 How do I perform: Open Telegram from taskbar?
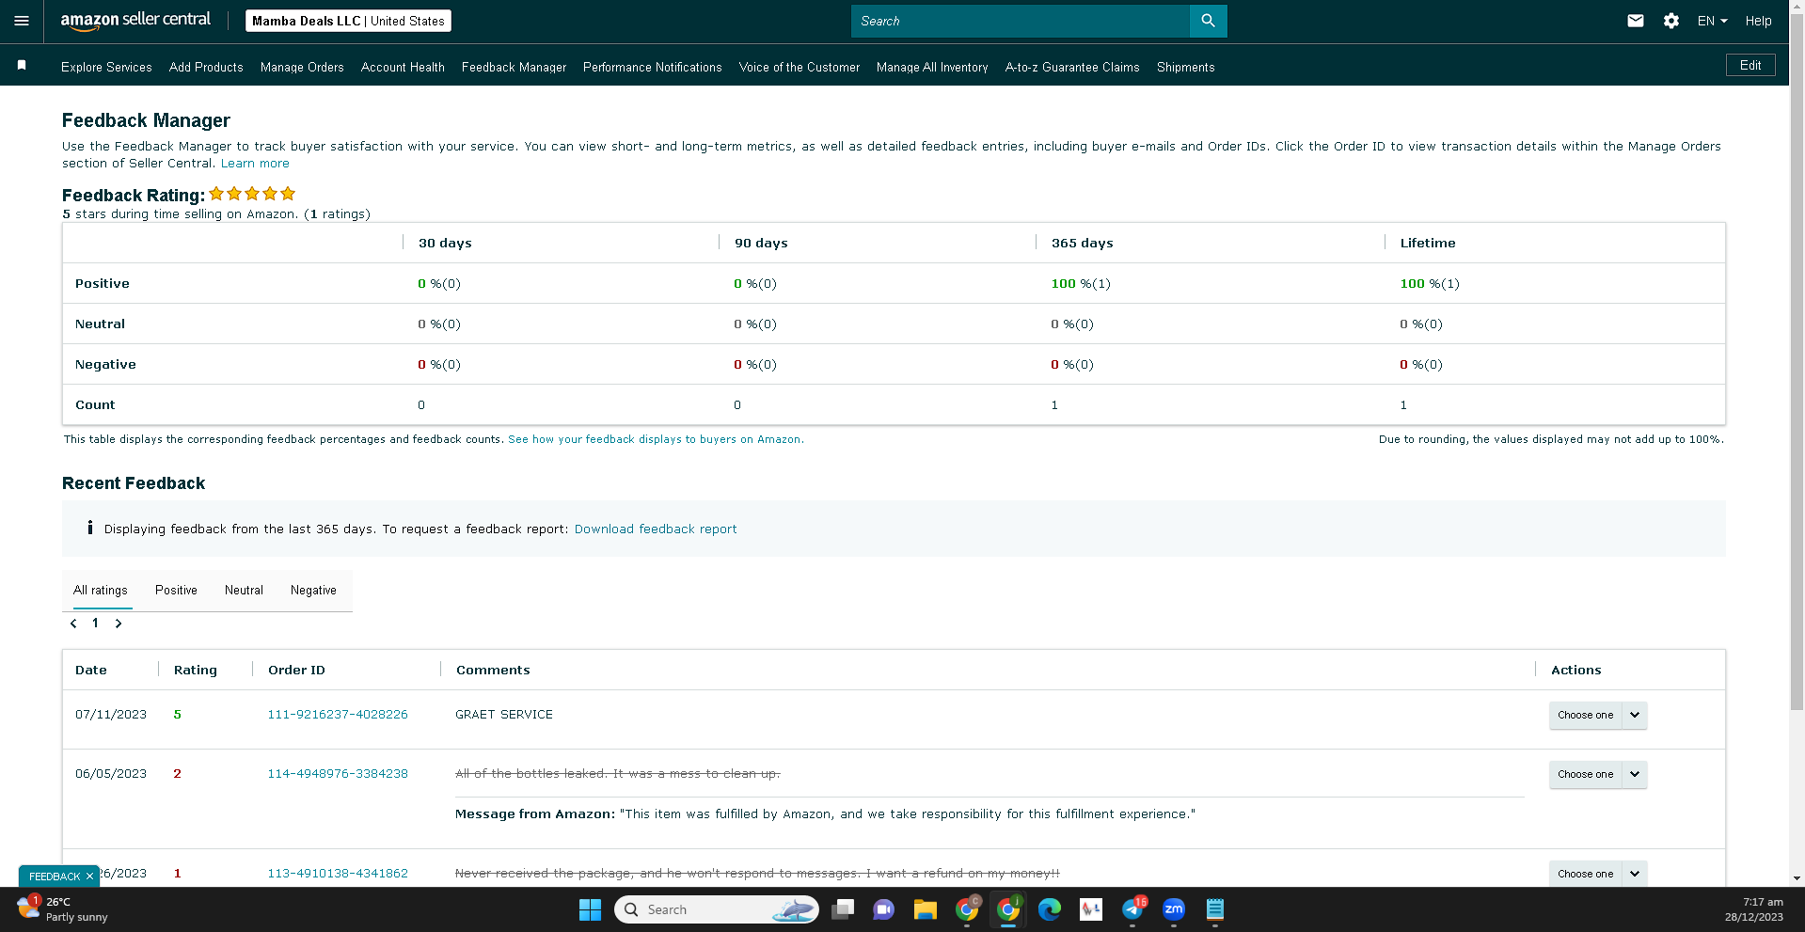pos(1132,909)
